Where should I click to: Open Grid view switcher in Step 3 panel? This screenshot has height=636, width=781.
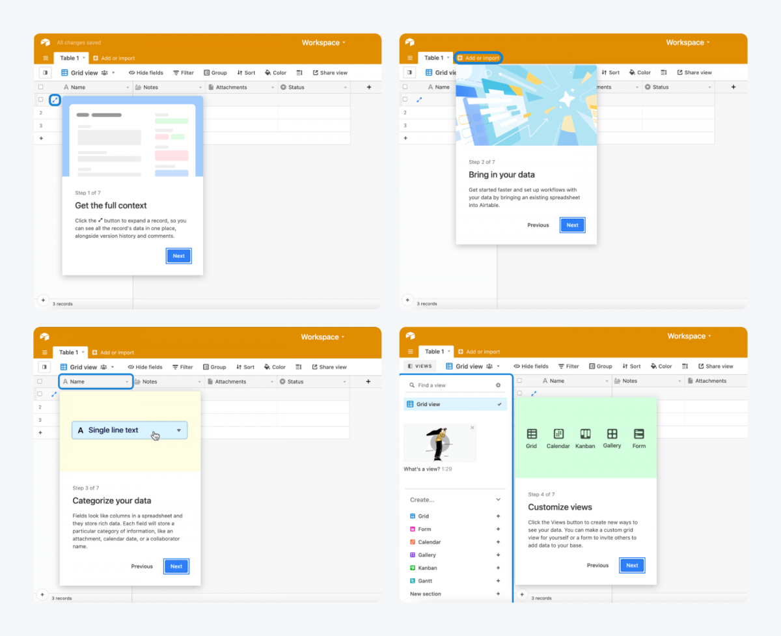[87, 367]
